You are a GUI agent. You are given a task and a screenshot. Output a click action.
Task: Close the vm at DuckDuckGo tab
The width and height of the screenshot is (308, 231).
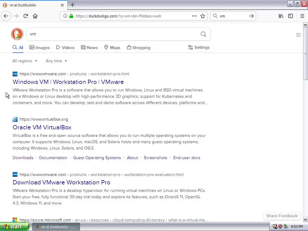[x=62, y=5]
